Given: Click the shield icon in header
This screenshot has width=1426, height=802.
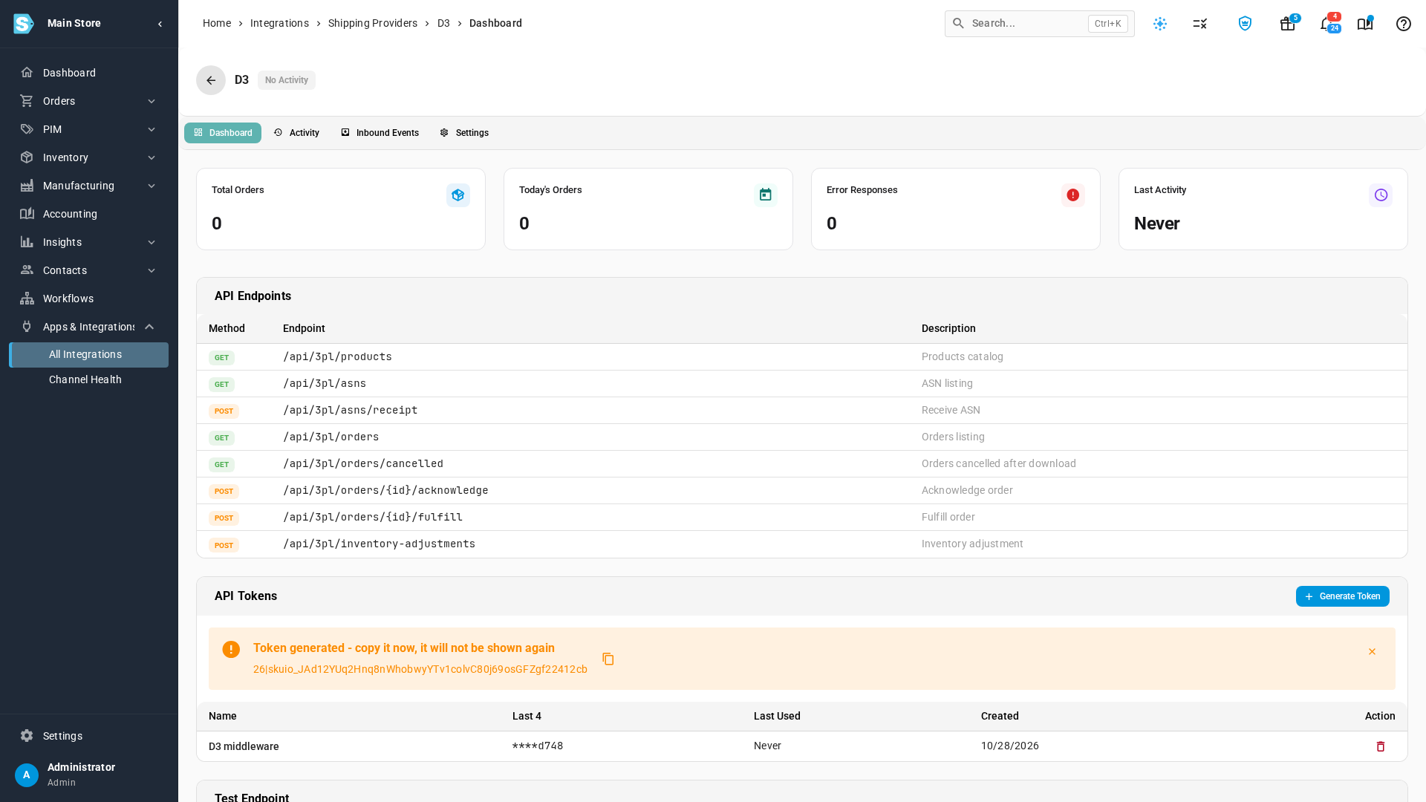Looking at the screenshot, I should pos(1246,24).
